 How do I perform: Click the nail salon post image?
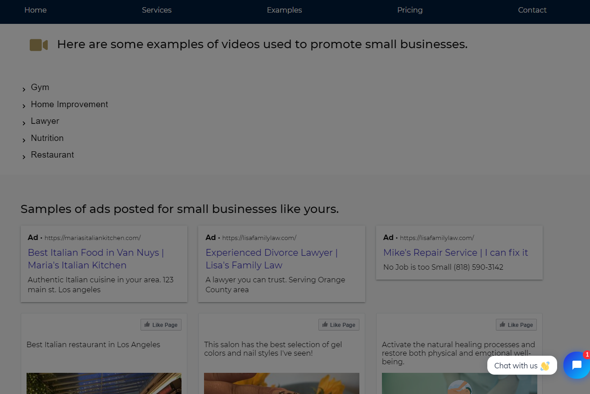tap(281, 383)
